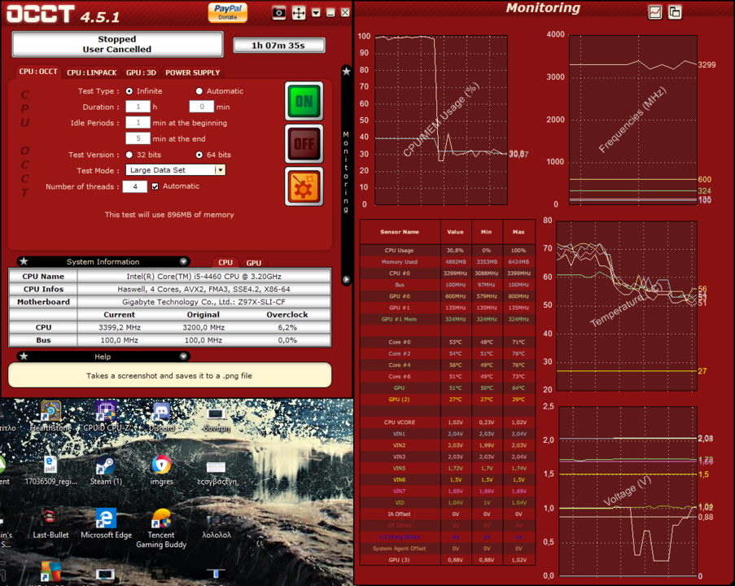Click the Temperature graph
735x586 pixels.
pyautogui.click(x=627, y=306)
